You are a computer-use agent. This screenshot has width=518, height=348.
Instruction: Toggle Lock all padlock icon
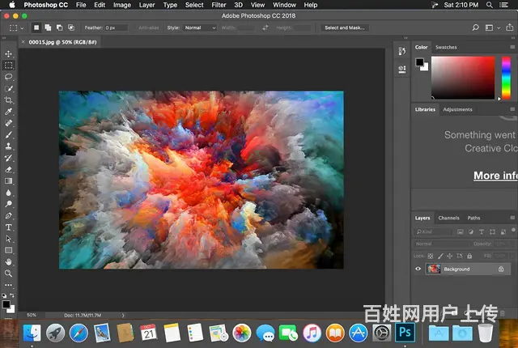click(469, 256)
